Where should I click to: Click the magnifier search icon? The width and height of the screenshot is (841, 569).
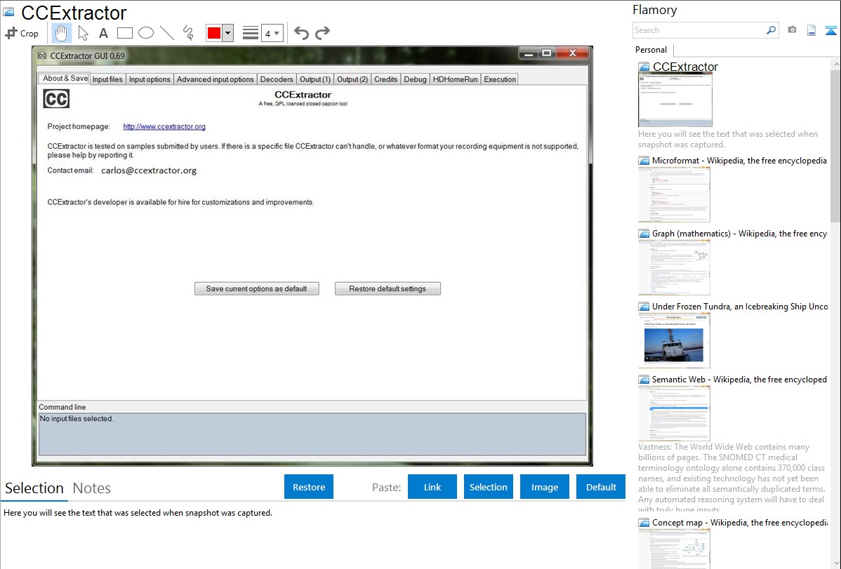772,30
